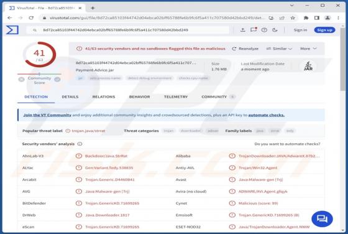
Task: Vote community score up with right icon
Action: tap(57, 79)
